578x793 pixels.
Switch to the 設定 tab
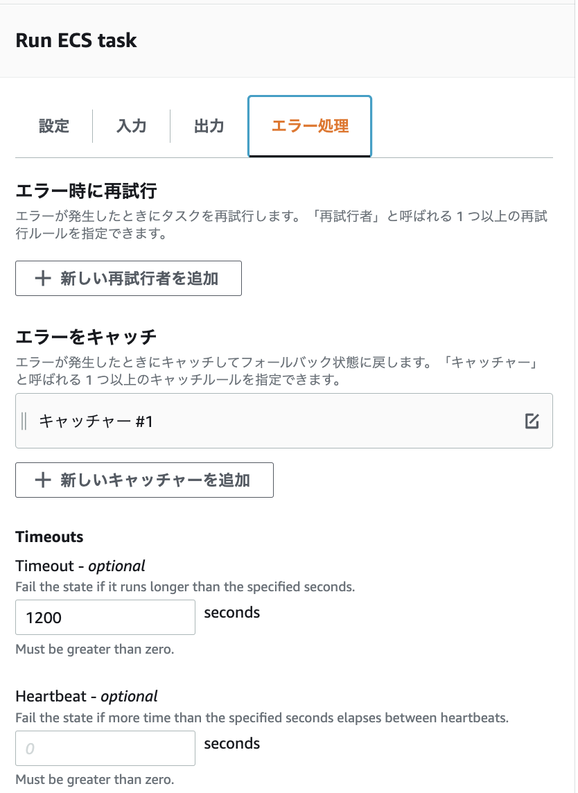click(53, 126)
